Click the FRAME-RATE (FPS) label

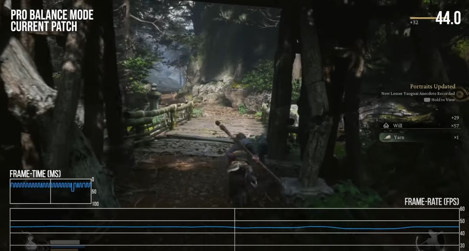point(432,202)
